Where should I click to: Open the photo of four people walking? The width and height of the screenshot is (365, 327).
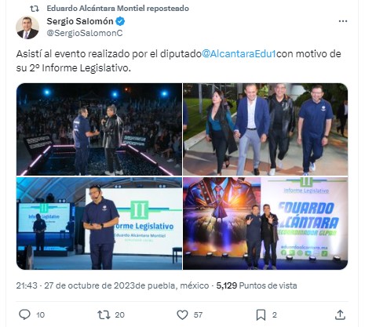pos(265,129)
